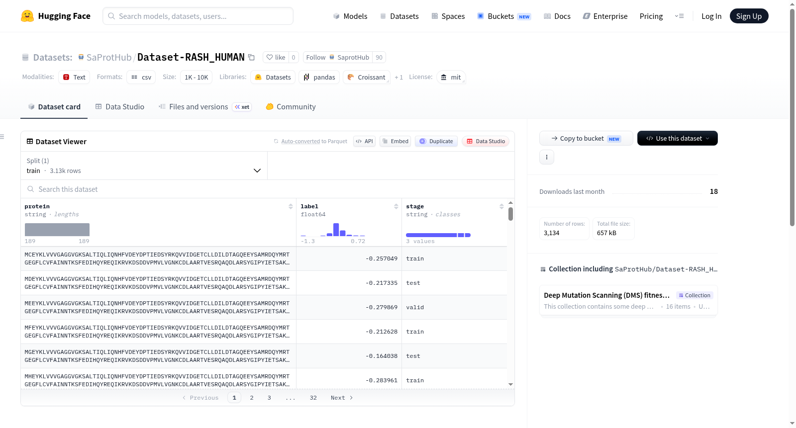The width and height of the screenshot is (796, 428).
Task: Expand the Split train dropdown
Action: click(144, 166)
